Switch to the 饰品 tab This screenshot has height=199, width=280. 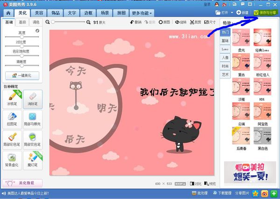click(56, 13)
